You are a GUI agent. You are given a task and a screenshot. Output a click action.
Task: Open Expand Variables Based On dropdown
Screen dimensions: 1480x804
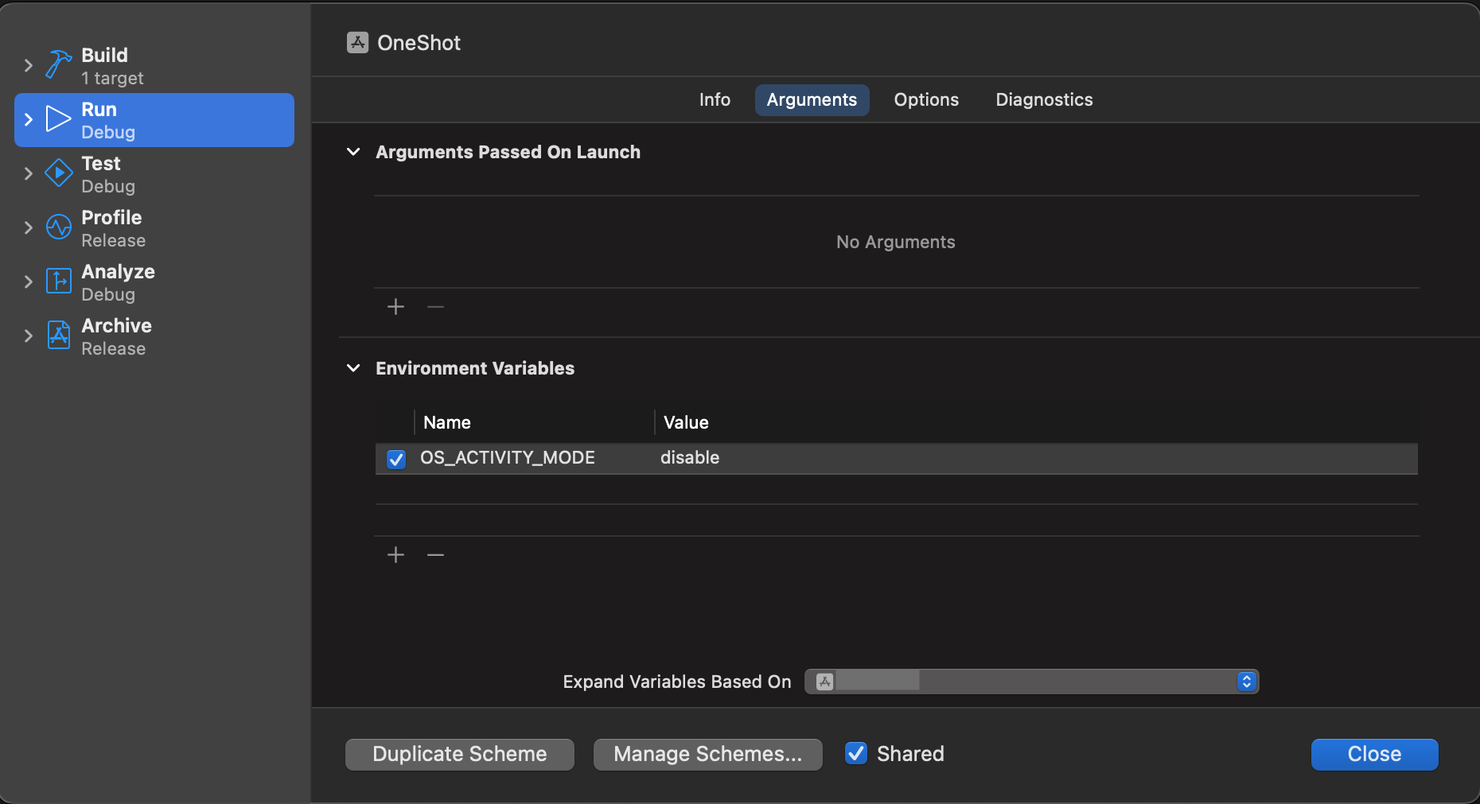point(1031,682)
